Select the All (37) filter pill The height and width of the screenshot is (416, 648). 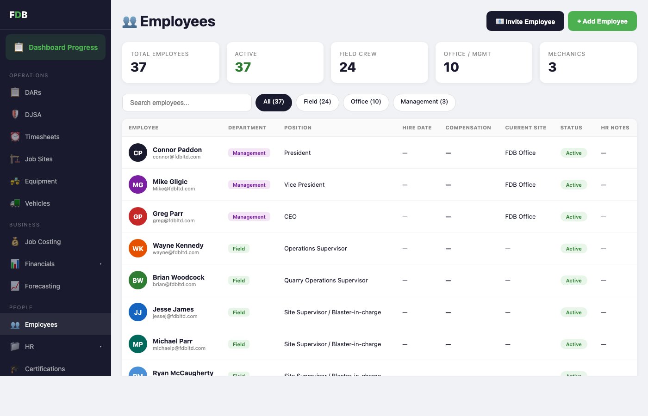[274, 102]
